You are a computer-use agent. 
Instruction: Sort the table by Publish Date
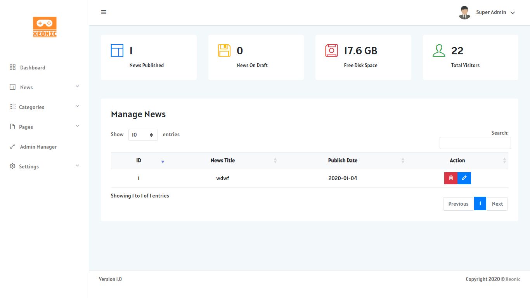pos(343,160)
